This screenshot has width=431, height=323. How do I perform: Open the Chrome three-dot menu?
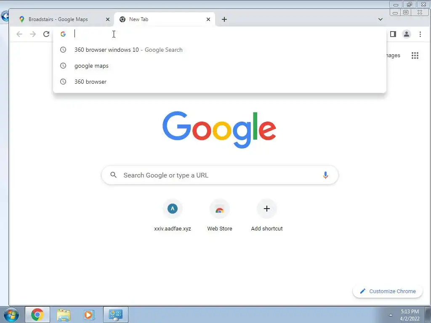[420, 34]
